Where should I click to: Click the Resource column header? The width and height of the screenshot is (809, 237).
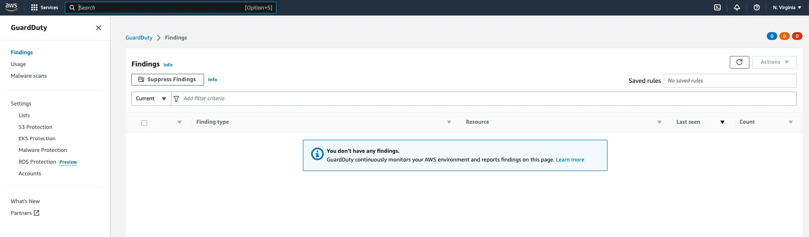click(477, 122)
